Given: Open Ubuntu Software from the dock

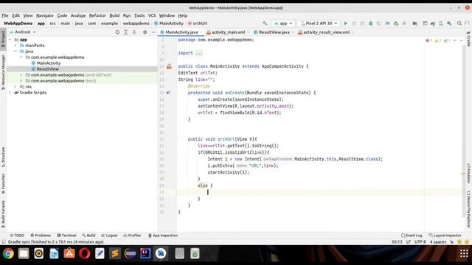Looking at the screenshot, I should (x=69, y=253).
